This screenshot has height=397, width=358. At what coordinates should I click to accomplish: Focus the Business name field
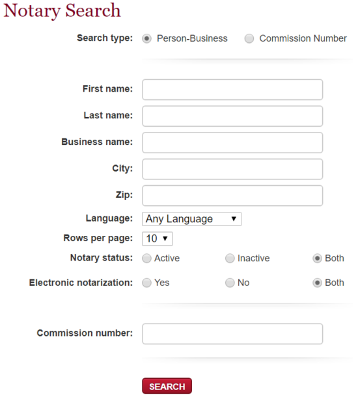click(x=232, y=142)
